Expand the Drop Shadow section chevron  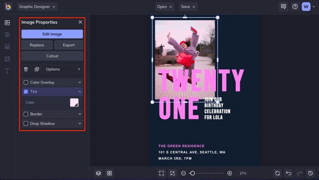[80, 123]
